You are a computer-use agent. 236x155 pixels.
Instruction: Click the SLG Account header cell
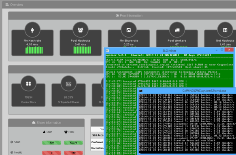[98, 135]
